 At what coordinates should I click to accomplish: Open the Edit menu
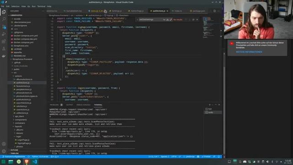point(8,6)
